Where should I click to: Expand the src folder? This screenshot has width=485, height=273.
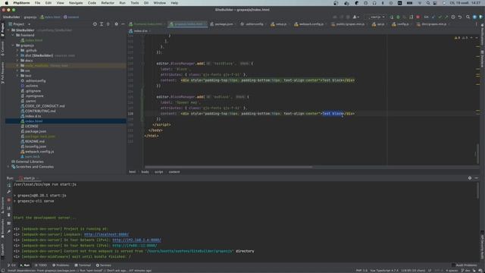(x=17, y=71)
